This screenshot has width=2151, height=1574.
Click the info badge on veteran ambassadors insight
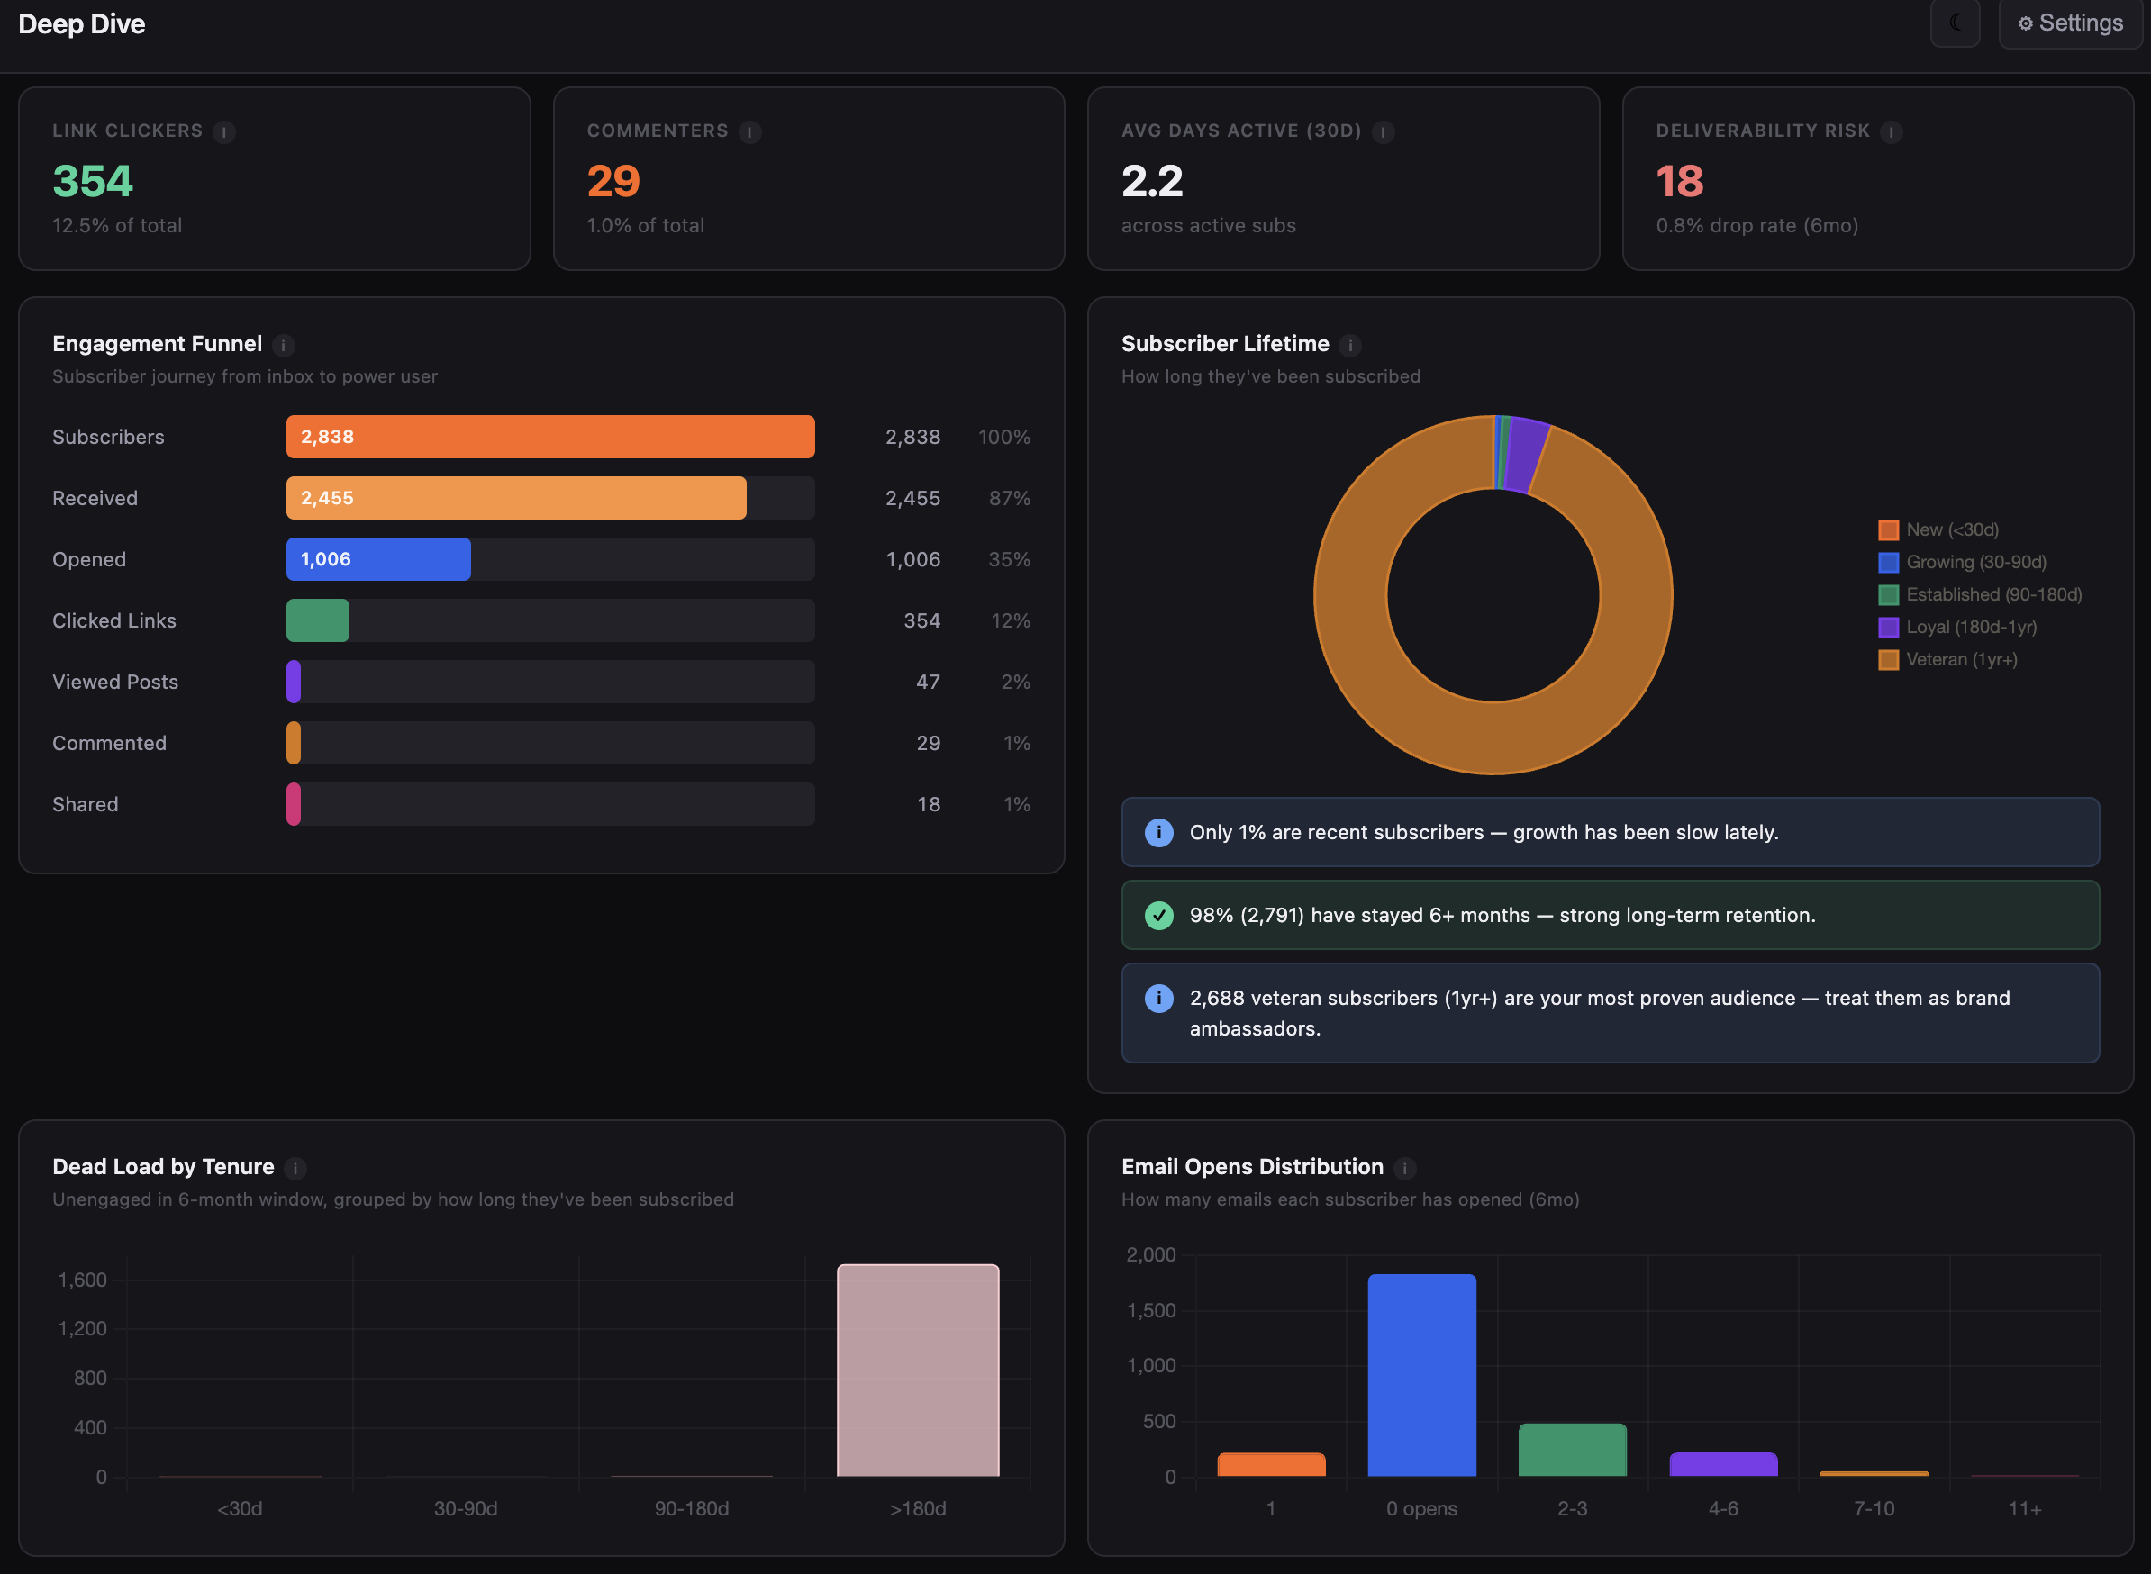(x=1159, y=999)
